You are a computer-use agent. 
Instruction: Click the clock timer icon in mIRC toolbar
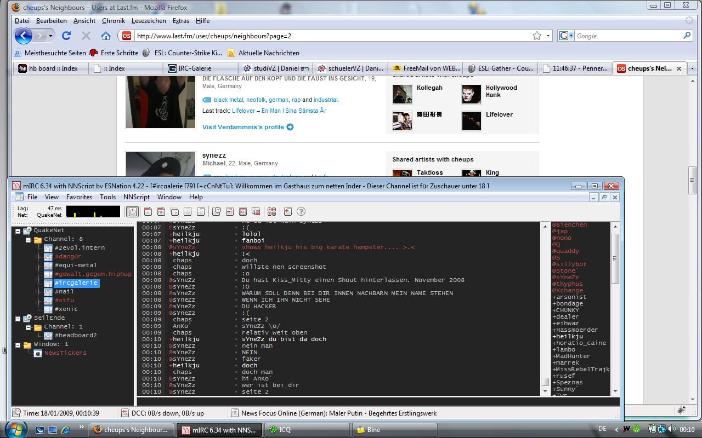217,211
